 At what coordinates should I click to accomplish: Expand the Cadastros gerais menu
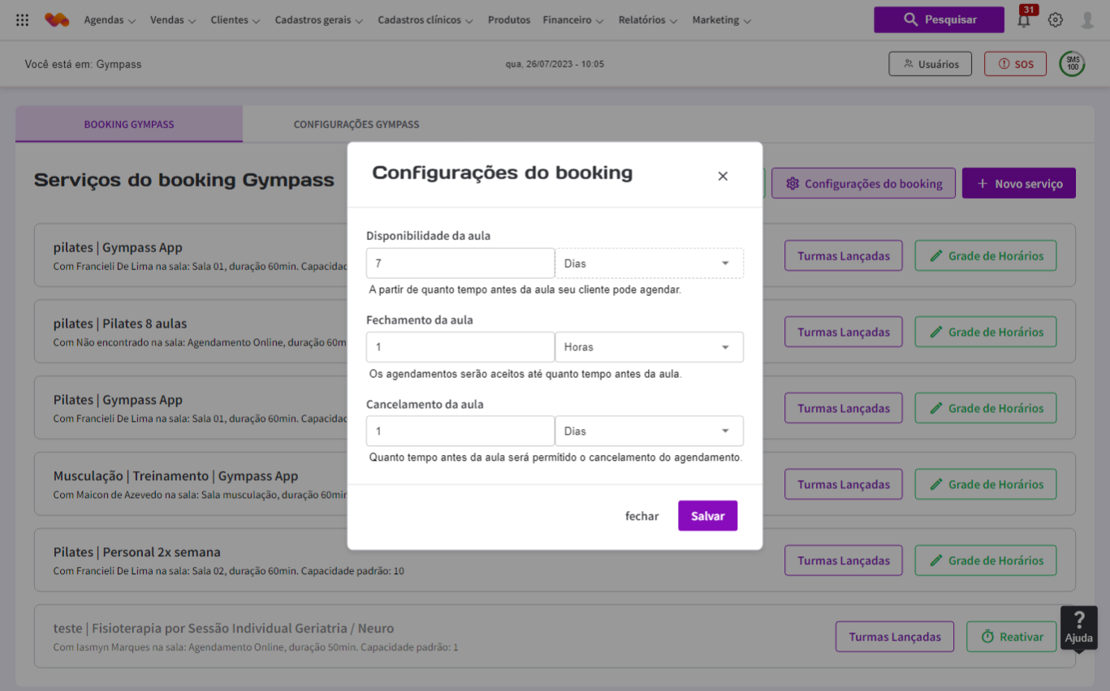319,20
